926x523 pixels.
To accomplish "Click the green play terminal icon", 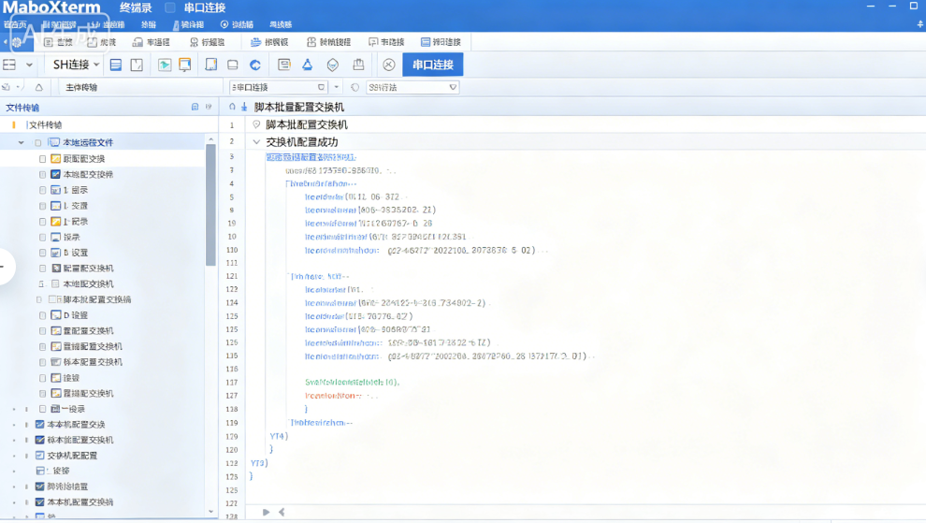I will click(165, 65).
